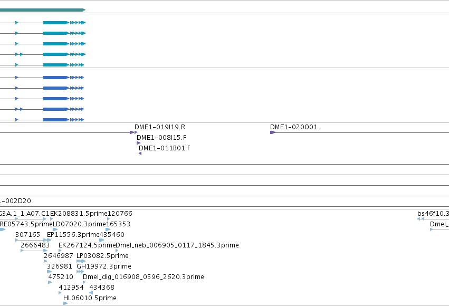The image size is (449, 306).
Task: Click the arrow glyphs under LP03082.5prime
Action: coord(81,261)
